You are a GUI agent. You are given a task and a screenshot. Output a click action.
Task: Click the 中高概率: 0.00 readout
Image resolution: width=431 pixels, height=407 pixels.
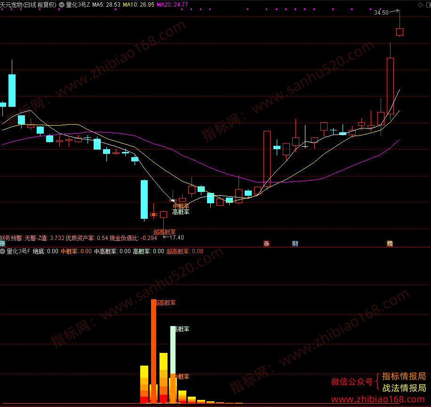pyautogui.click(x=112, y=251)
